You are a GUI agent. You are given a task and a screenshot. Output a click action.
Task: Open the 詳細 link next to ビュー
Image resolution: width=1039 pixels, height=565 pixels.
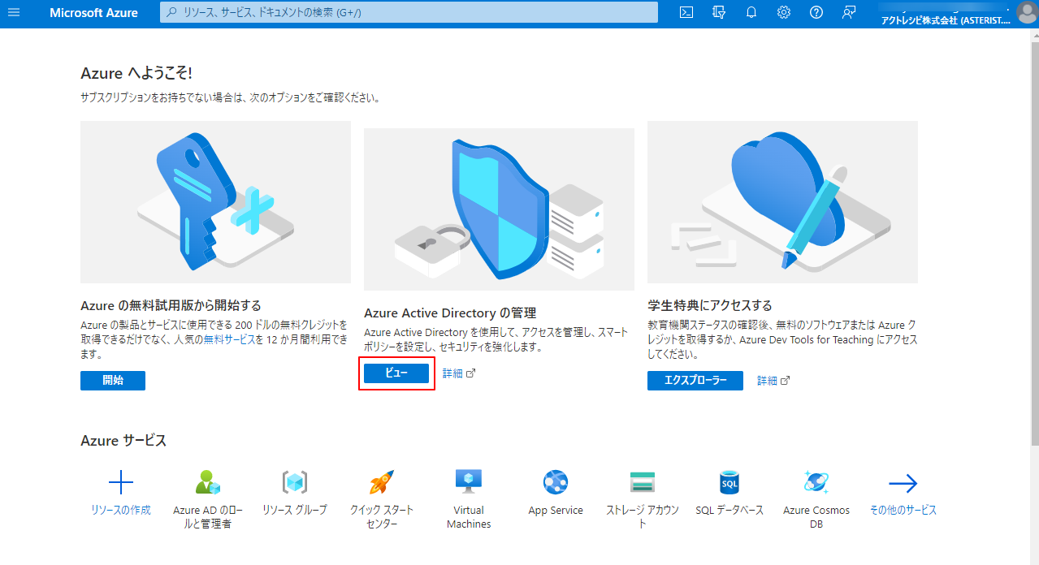[459, 373]
